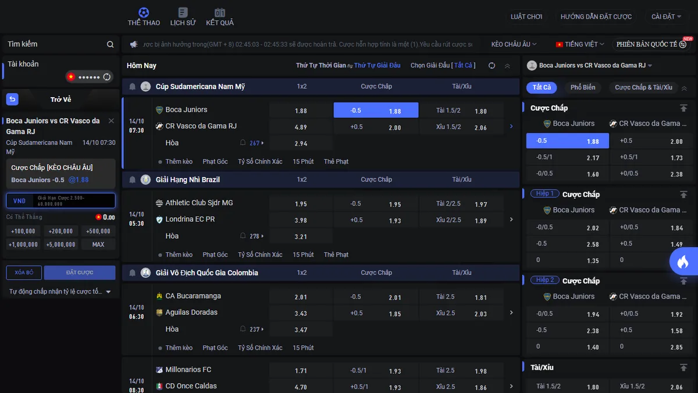This screenshot has height=393, width=698.
Task: Select the highlighted -0.5 1.88 odds cell
Action: click(x=376, y=111)
